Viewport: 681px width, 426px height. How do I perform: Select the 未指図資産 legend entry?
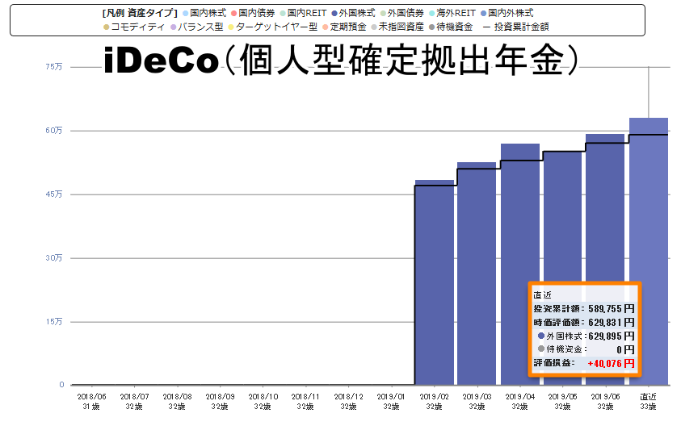(397, 27)
